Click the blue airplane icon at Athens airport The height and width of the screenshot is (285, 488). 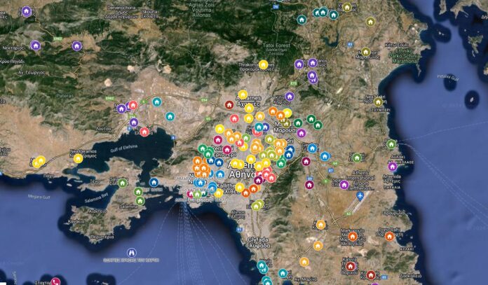coord(360,197)
